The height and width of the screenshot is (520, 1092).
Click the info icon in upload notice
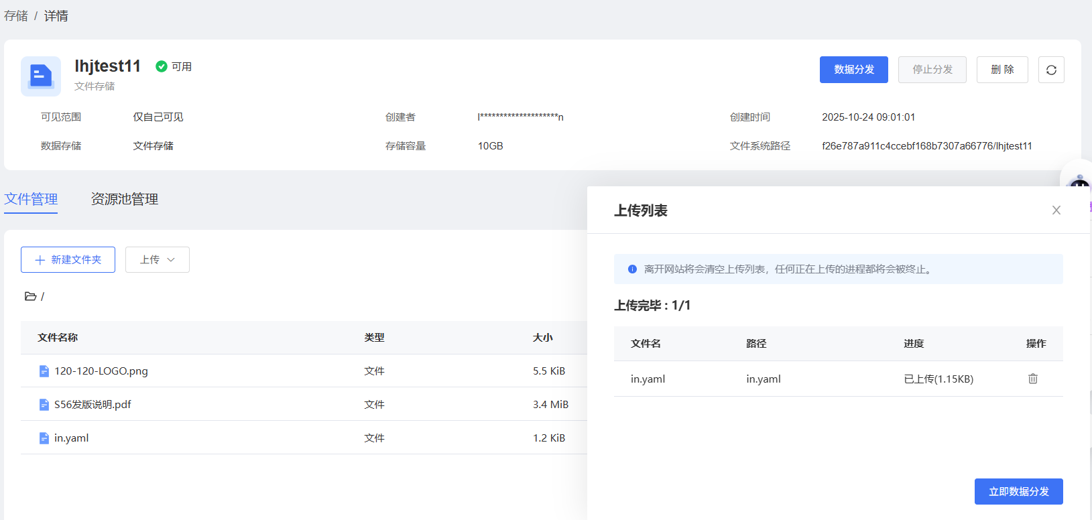631,269
